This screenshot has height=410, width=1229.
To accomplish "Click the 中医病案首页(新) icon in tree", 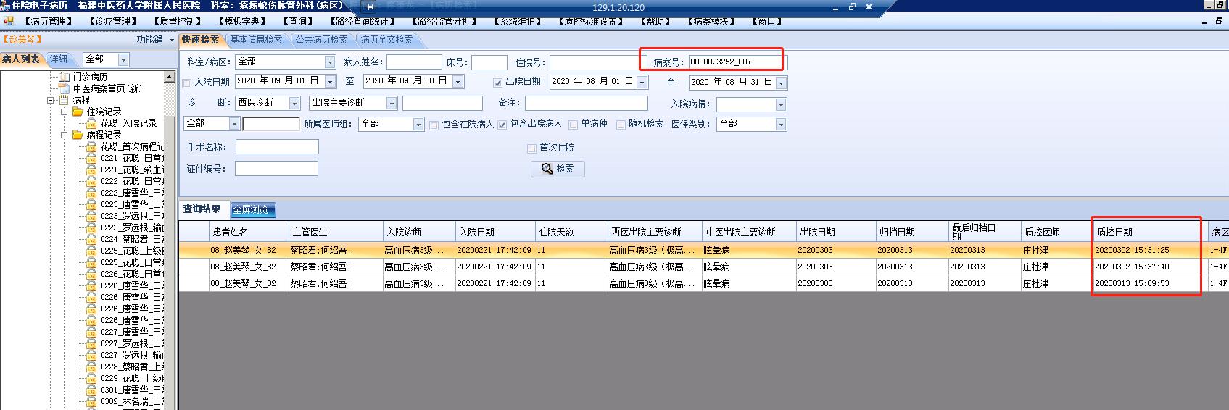I will click(64, 88).
